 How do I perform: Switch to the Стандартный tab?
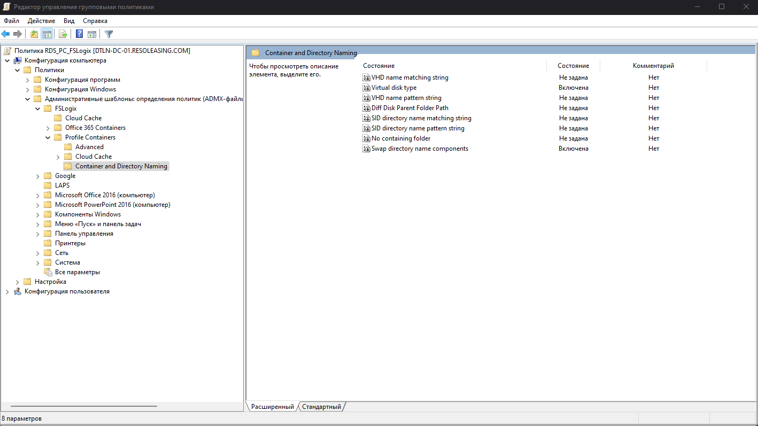click(321, 406)
